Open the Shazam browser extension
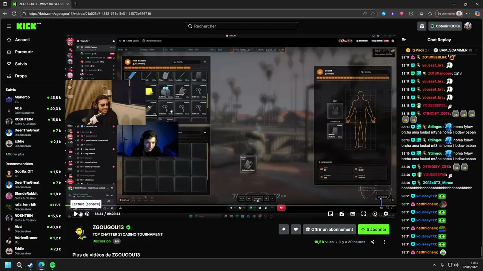This screenshot has width=483, height=271. click(x=384, y=14)
